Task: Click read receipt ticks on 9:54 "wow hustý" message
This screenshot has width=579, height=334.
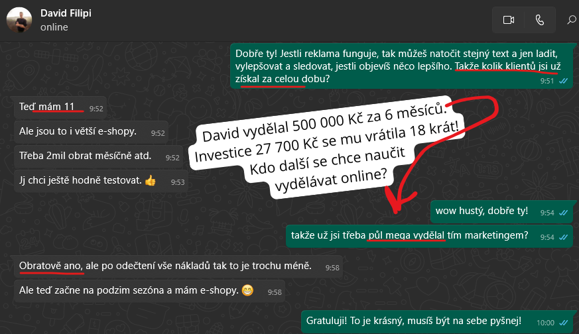Action: 563,213
